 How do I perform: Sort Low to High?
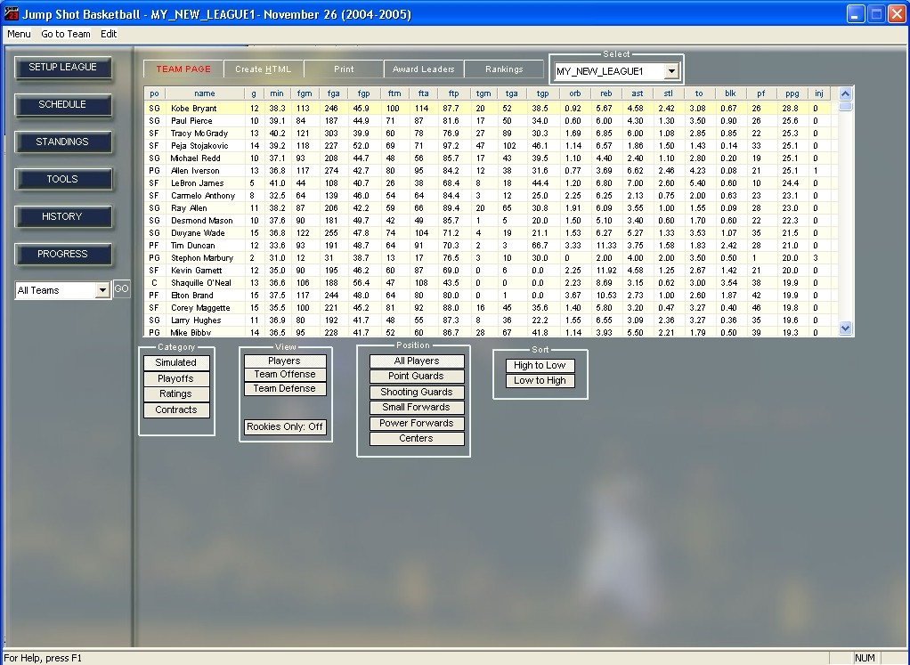(540, 381)
